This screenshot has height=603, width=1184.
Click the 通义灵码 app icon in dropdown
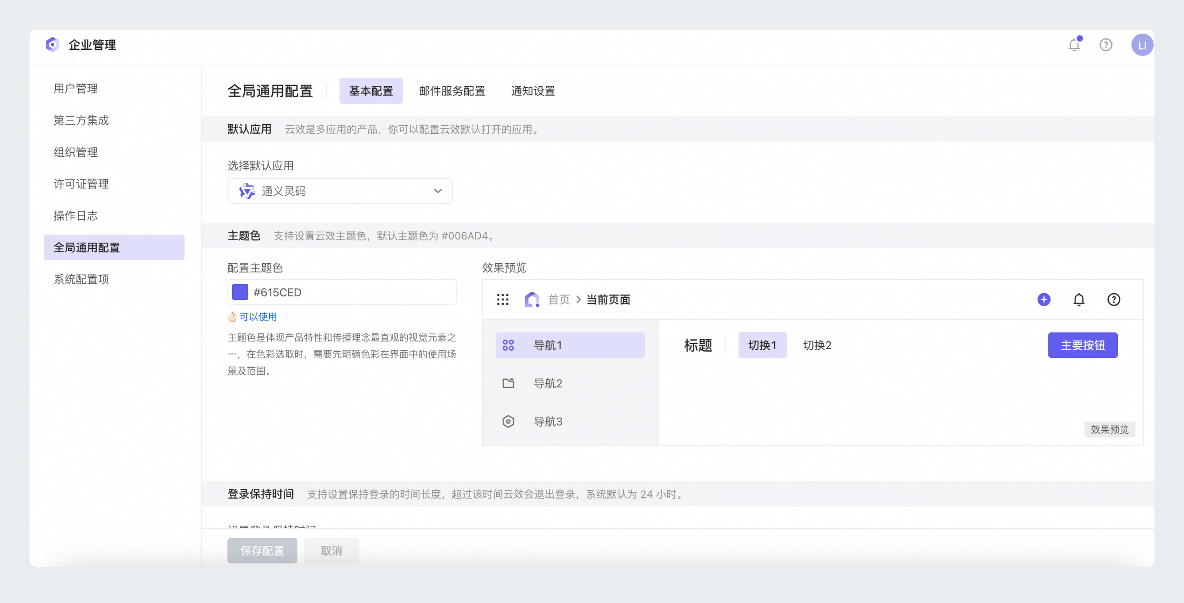tap(247, 191)
